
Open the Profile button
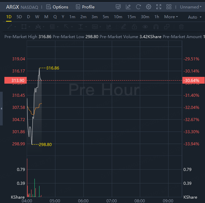pyautogui.click(x=85, y=7)
